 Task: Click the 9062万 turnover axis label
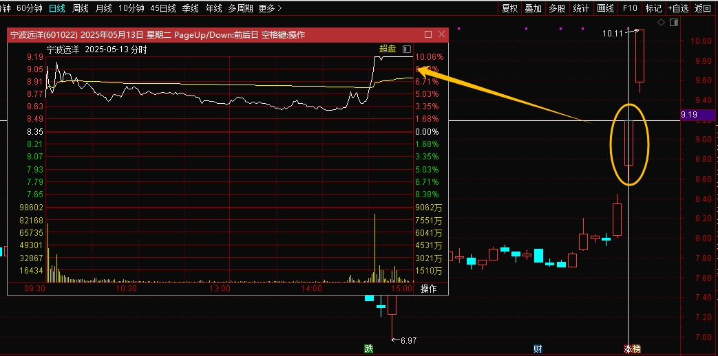(x=429, y=208)
